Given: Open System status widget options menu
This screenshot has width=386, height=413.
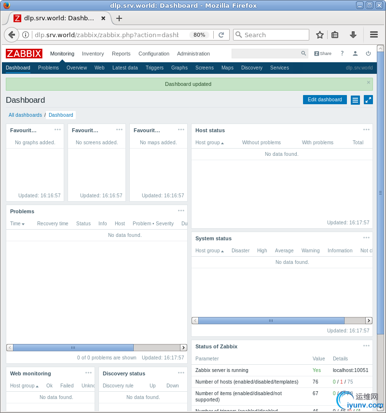Looking at the screenshot, I should click(366, 237).
